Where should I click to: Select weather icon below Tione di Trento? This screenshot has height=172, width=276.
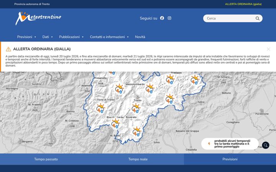(101, 108)
